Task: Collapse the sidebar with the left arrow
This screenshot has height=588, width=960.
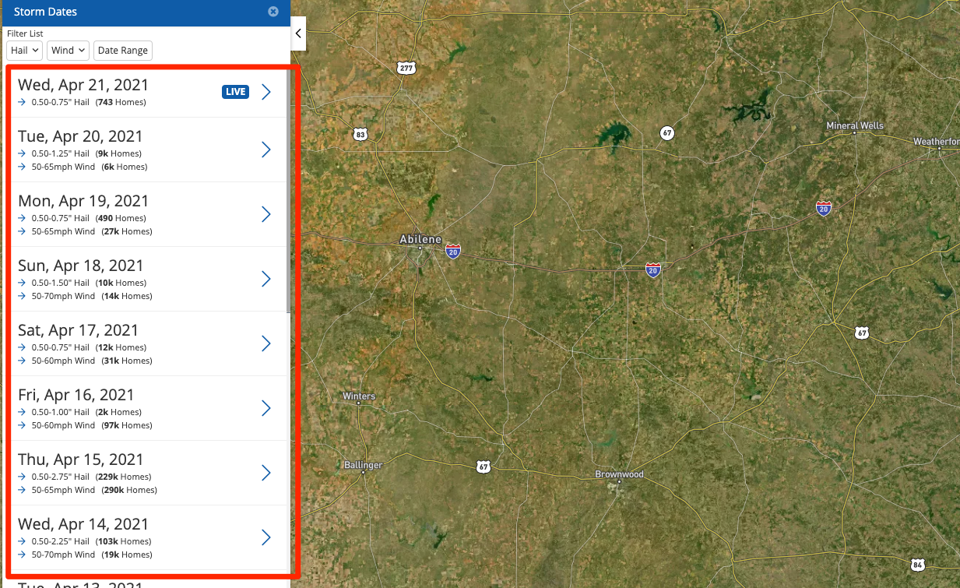Action: tap(297, 34)
